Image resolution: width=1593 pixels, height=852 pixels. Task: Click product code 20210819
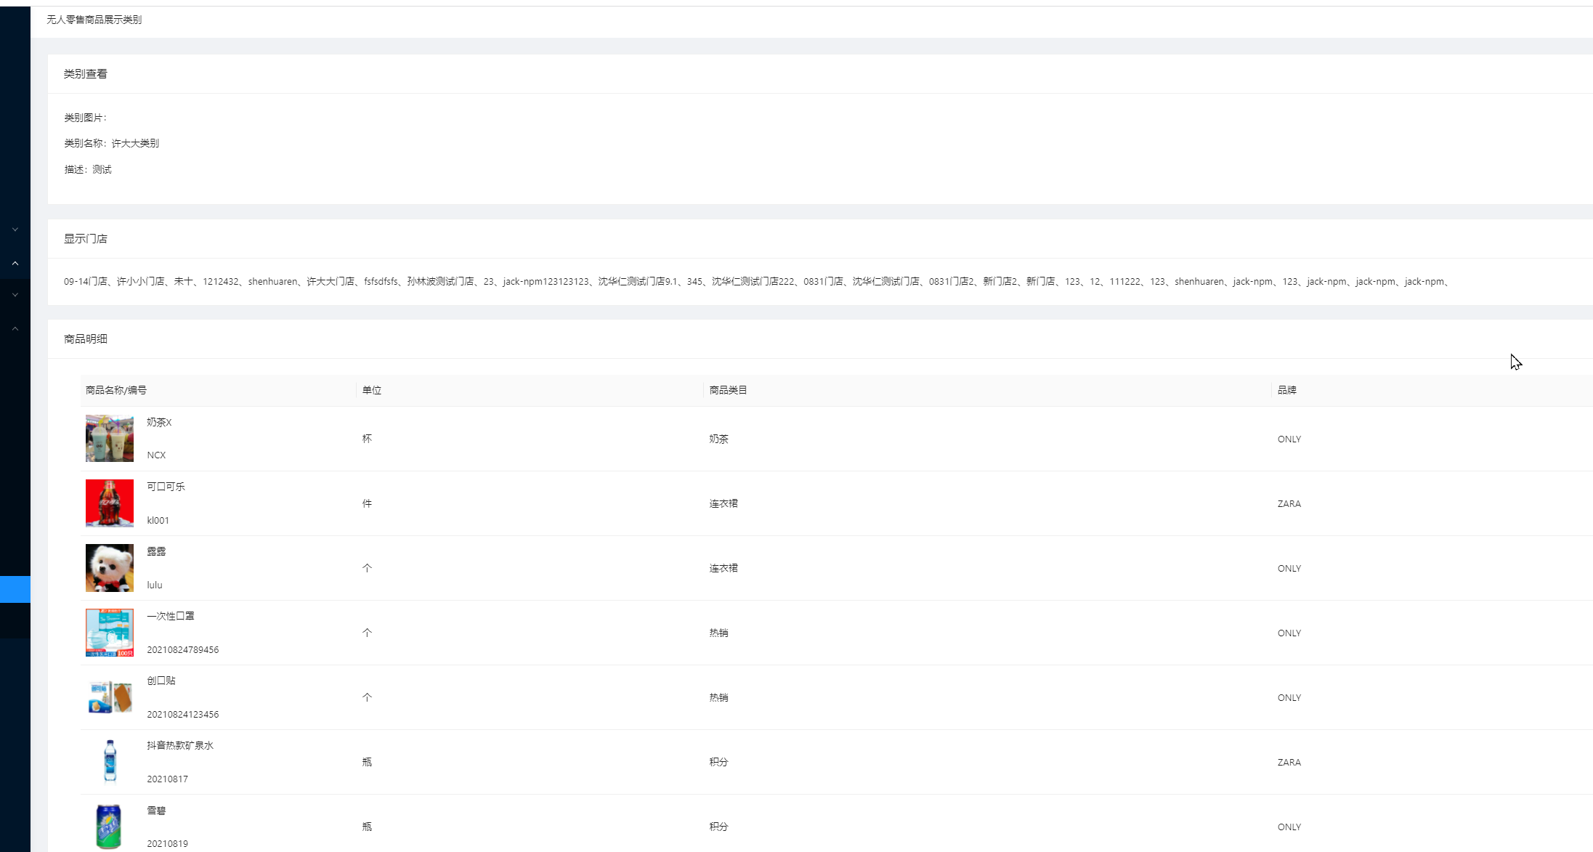click(x=168, y=843)
